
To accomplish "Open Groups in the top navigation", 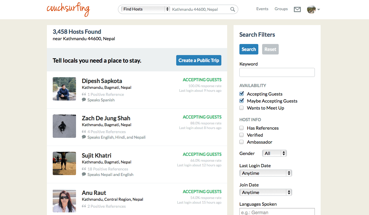I will [x=281, y=9].
